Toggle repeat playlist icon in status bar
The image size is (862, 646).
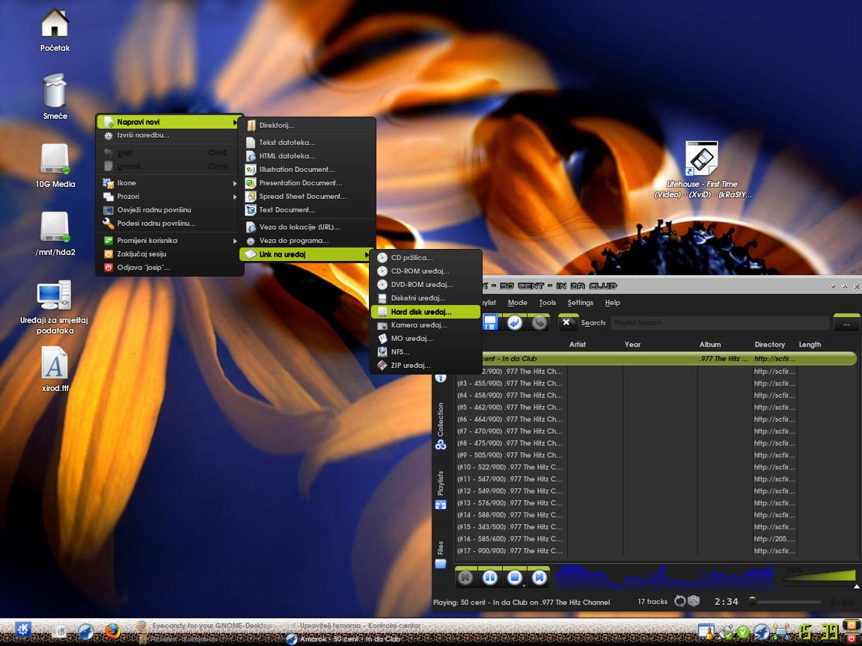pyautogui.click(x=680, y=601)
